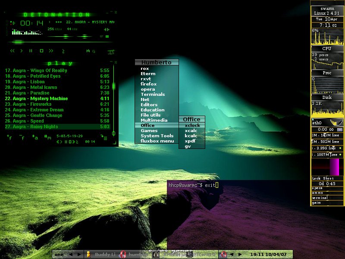
Task: Go back to the previous track
Action: (x=13, y=51)
